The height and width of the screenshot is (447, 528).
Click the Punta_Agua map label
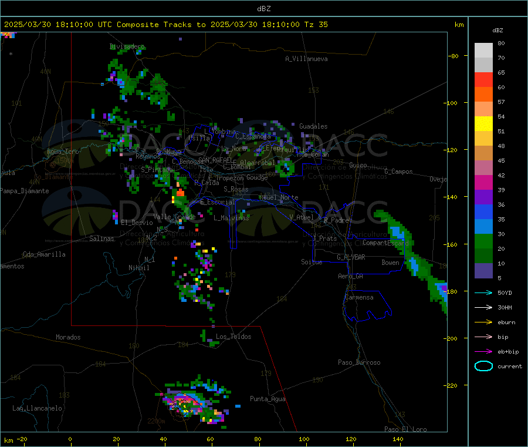[x=268, y=399]
